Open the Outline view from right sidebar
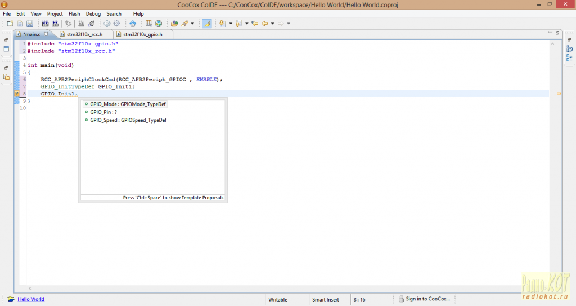This screenshot has width=576, height=306. tap(569, 57)
